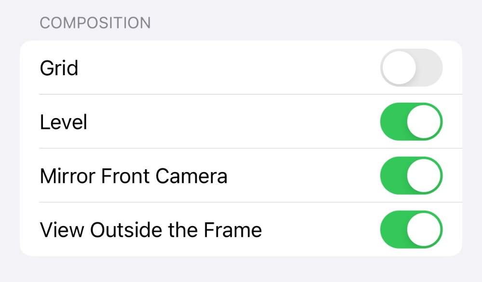Click the COMPOSITION section header
This screenshot has height=282, width=482.
pos(95,23)
